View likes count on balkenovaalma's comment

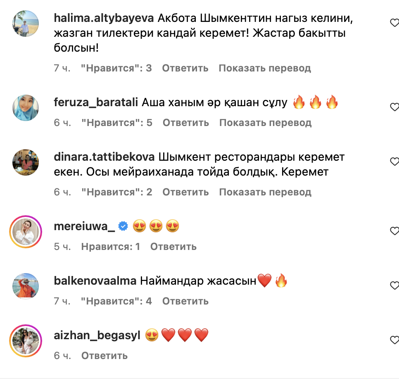coord(116,301)
